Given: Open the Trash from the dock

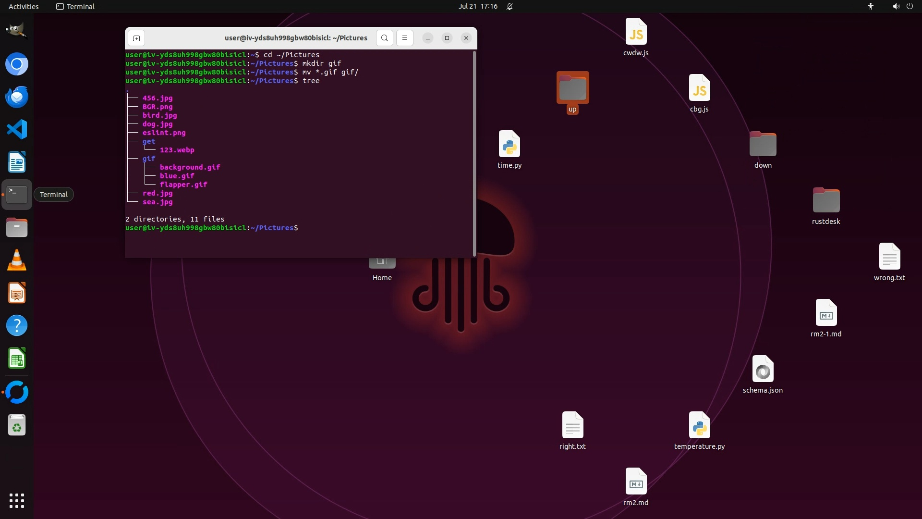Looking at the screenshot, I should coord(17,425).
